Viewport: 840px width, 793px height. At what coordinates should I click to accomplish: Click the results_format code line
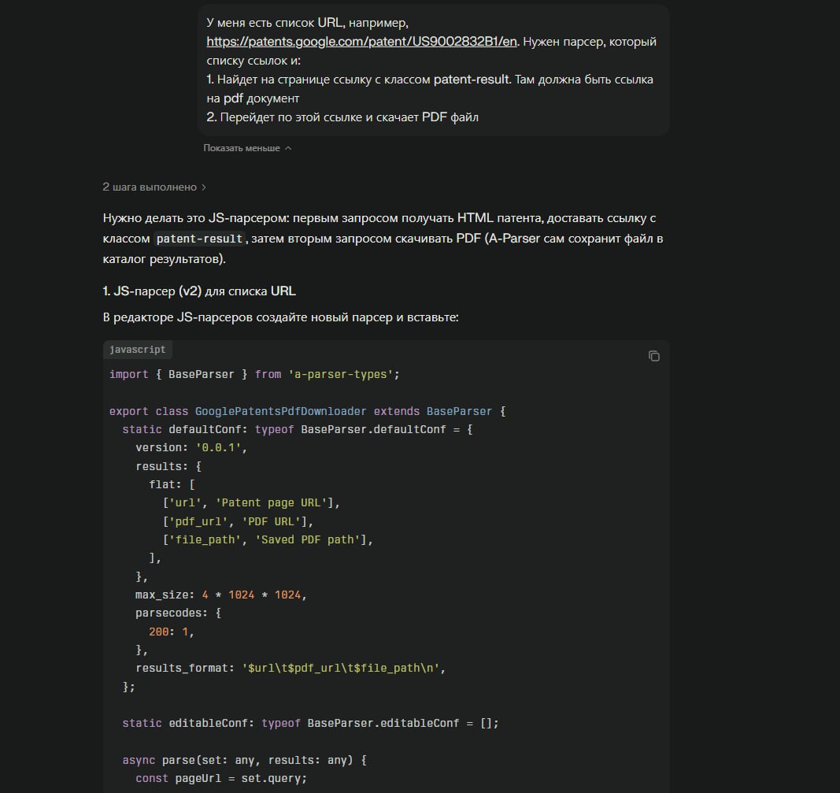pos(291,668)
